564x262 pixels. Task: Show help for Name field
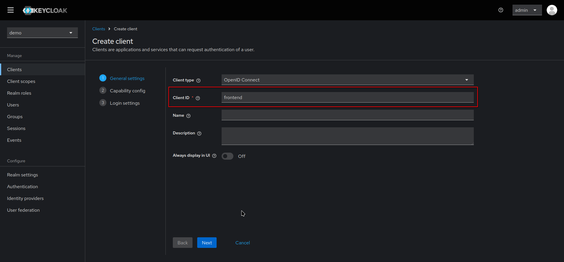pos(188,116)
